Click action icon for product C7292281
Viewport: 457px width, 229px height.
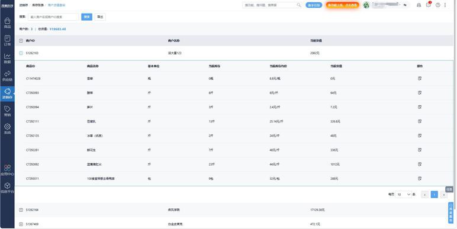[420, 150]
